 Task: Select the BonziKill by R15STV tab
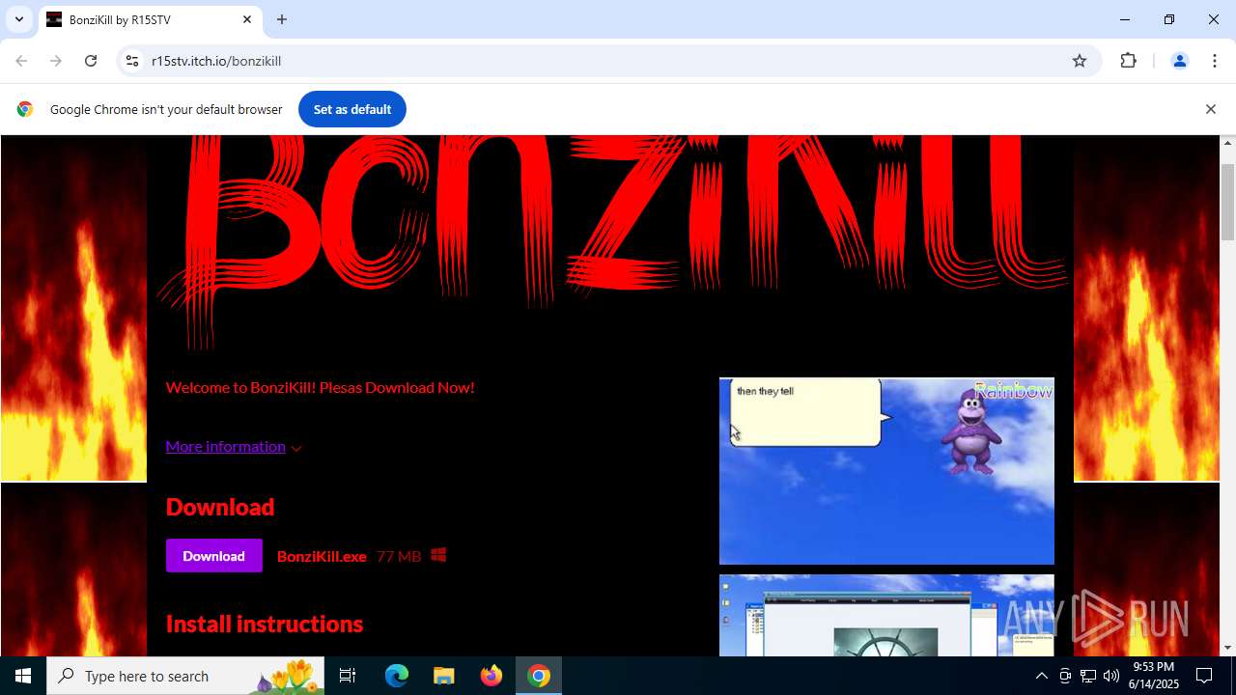click(x=150, y=19)
